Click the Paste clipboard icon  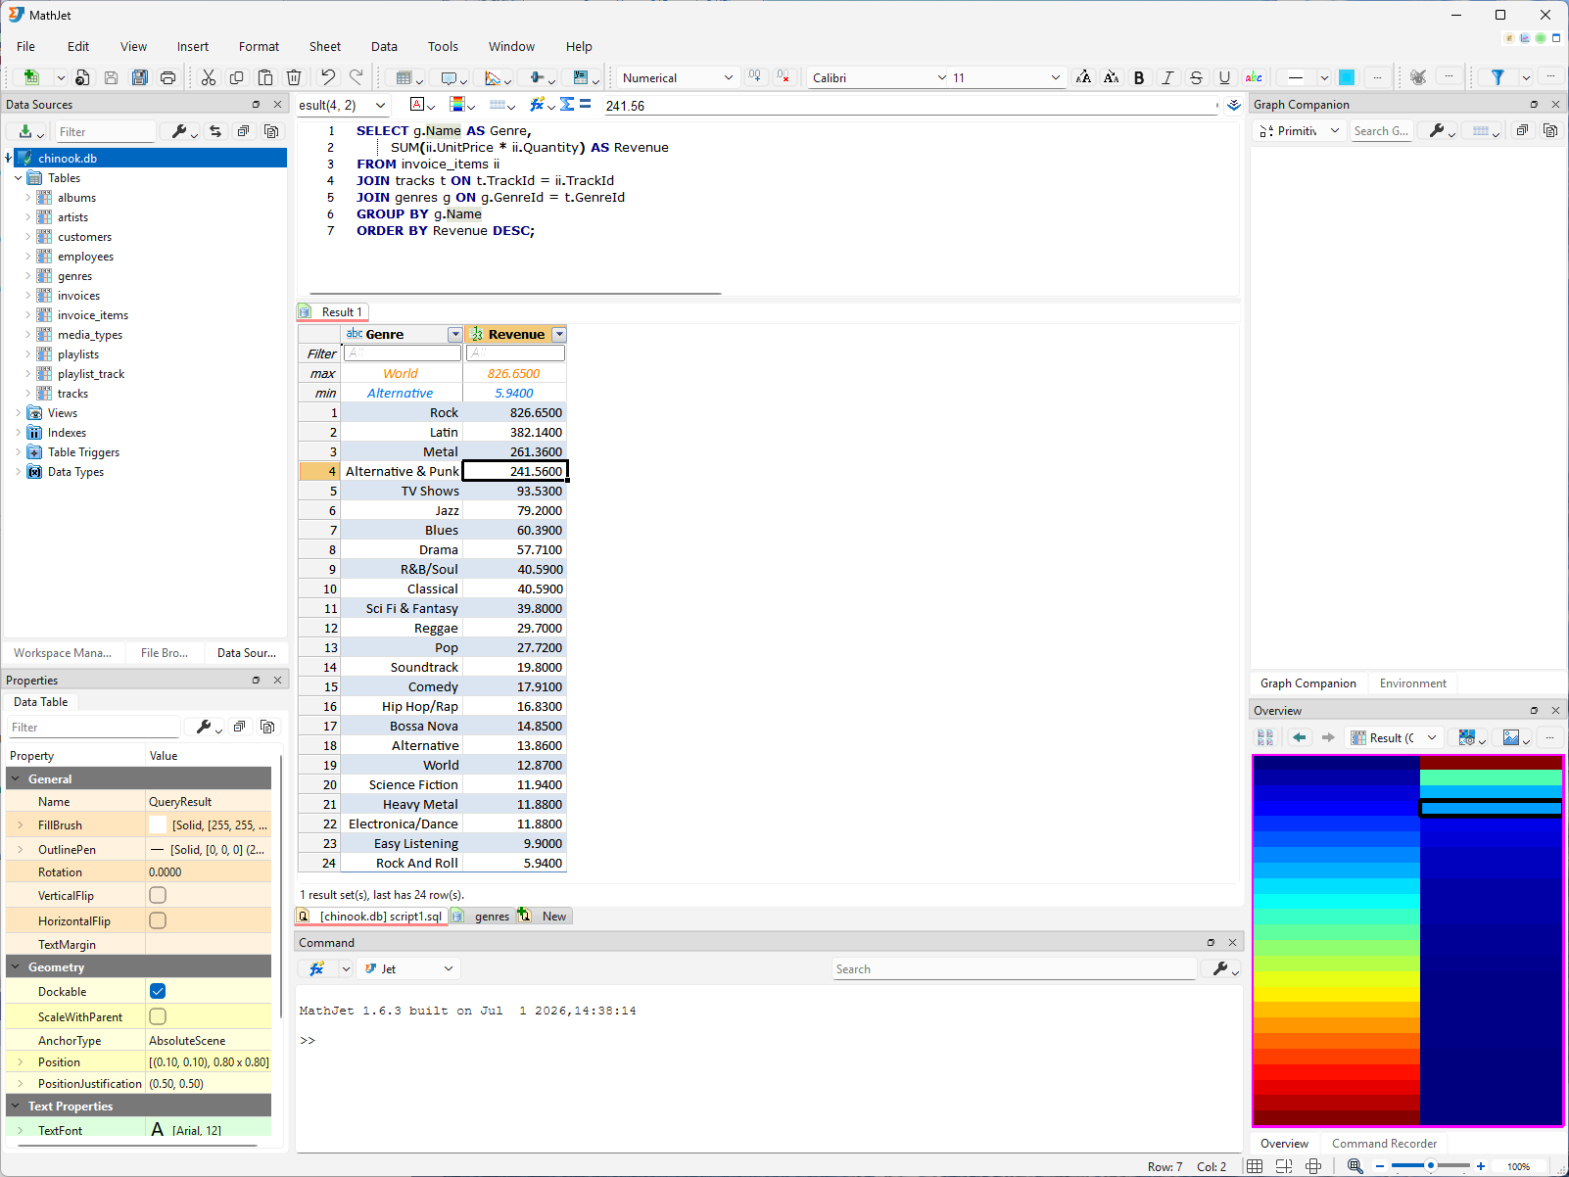[x=265, y=77]
